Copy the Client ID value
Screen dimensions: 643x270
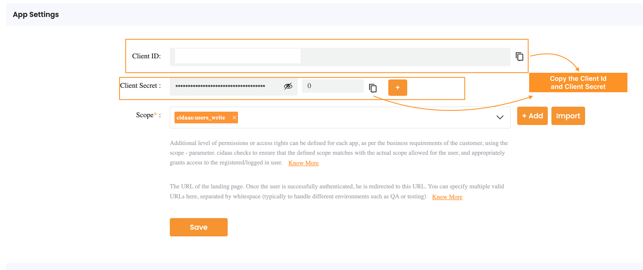[519, 56]
